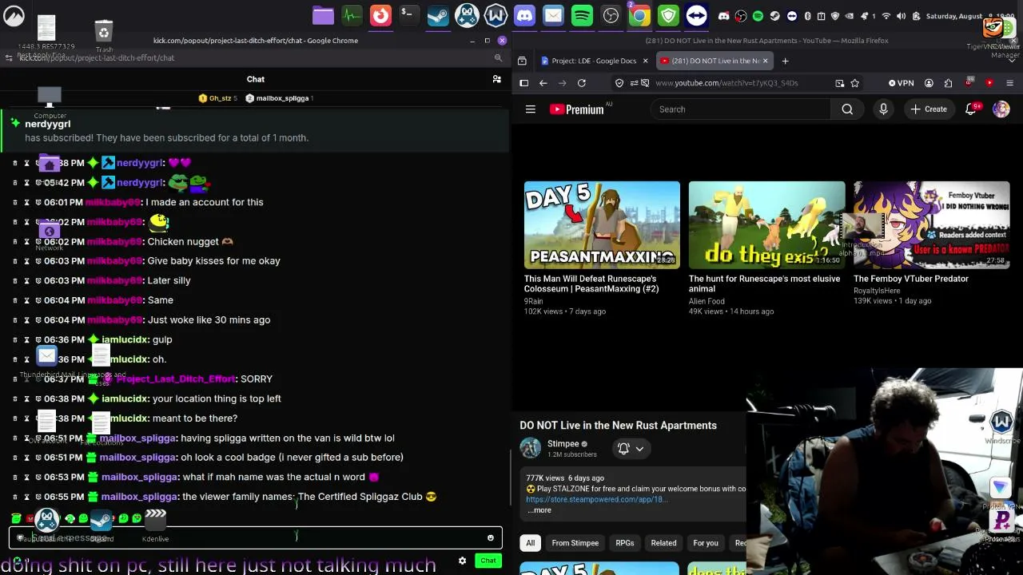Viewport: 1023px width, 575px height.
Task: Open the terminal from the top panel
Action: [x=408, y=15]
